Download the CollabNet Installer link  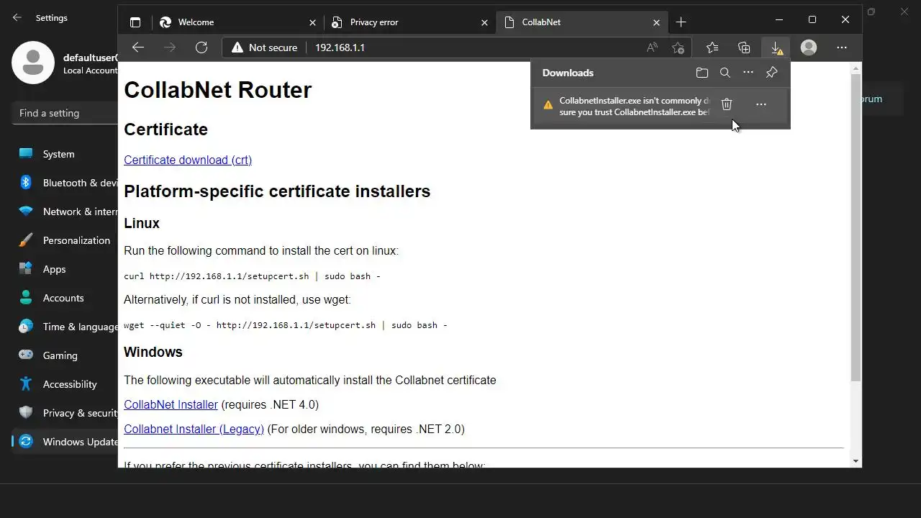(x=171, y=404)
